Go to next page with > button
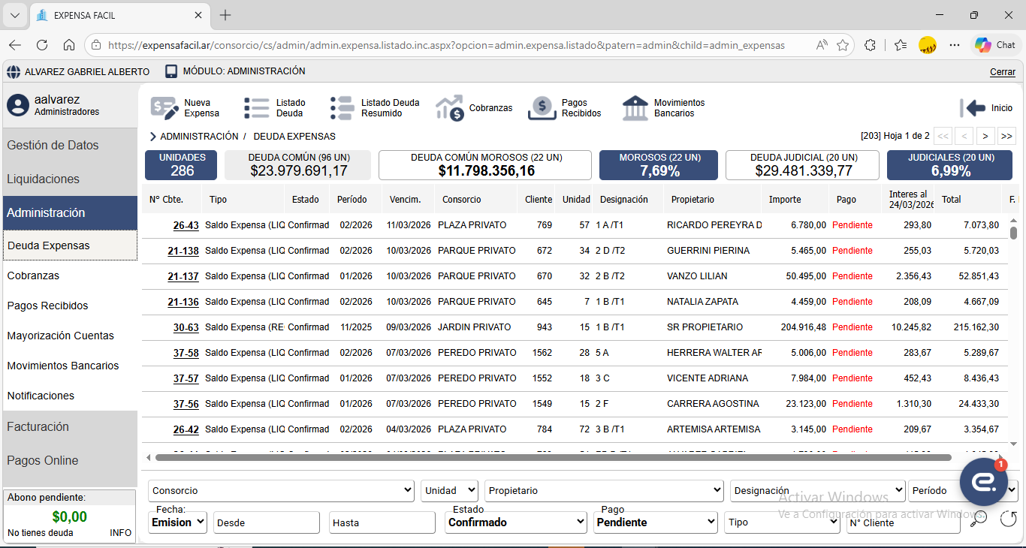 pyautogui.click(x=985, y=136)
